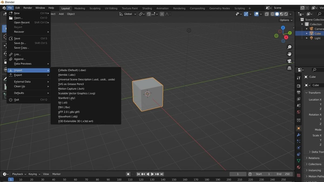Play the animation in the timeline
This screenshot has width=324, height=182.
tap(152, 174)
